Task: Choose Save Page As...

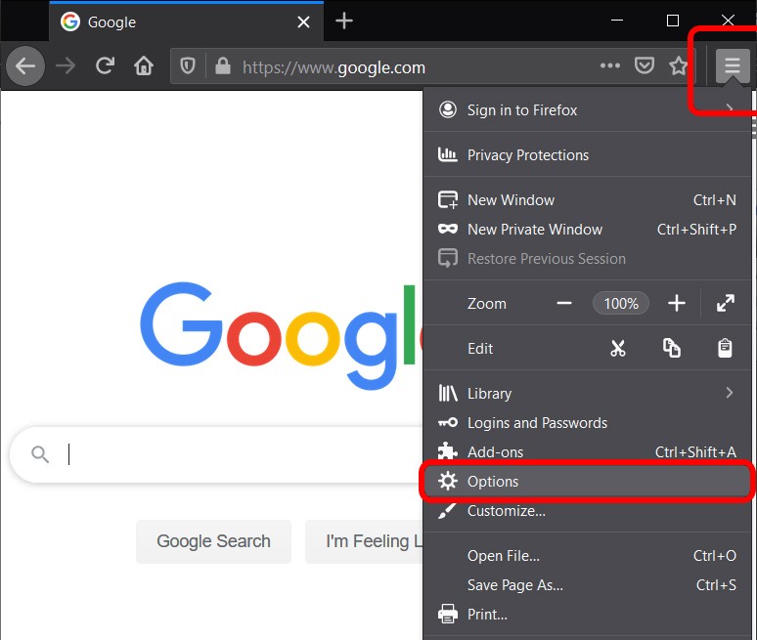Action: point(587,585)
